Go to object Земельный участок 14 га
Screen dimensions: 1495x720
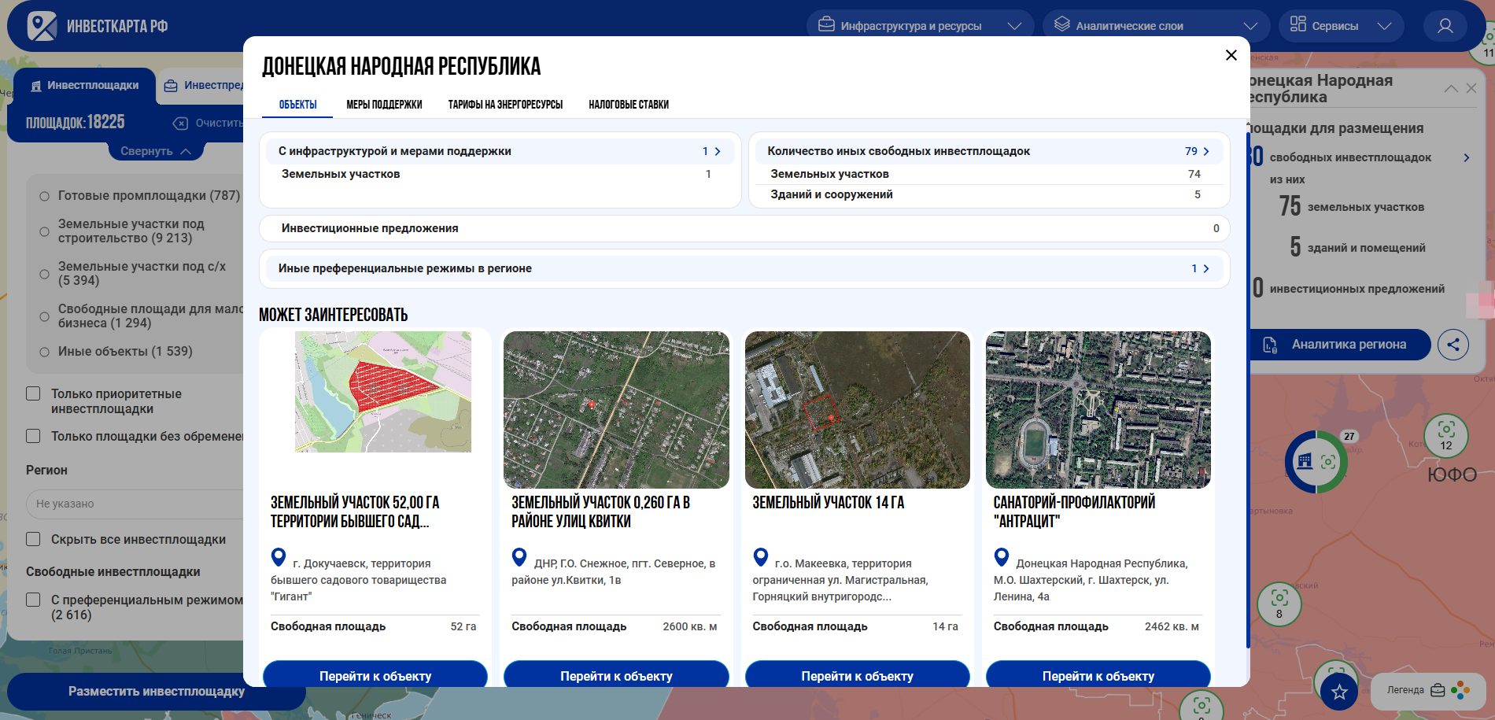pos(857,674)
